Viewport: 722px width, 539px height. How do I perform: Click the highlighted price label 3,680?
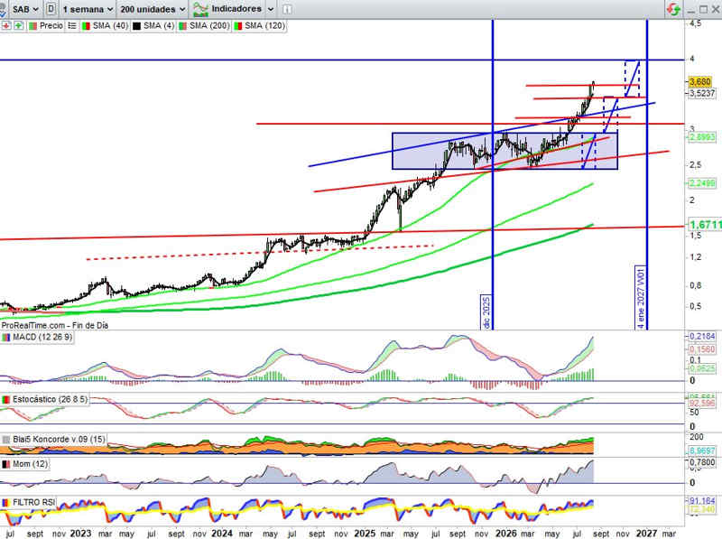tap(700, 82)
